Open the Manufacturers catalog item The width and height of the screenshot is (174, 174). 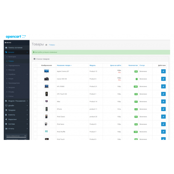(14, 83)
